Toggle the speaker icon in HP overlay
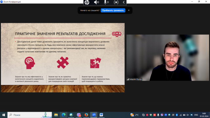The width and height of the screenshot is (210, 118). [x=96, y=2]
